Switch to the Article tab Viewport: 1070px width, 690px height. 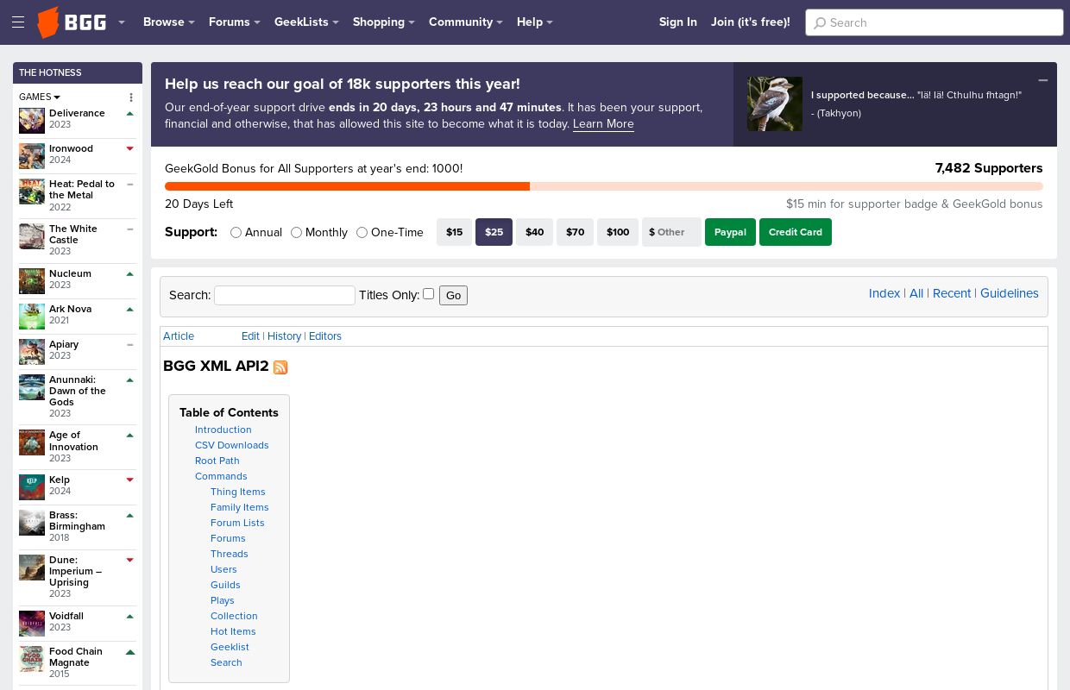coord(179,336)
